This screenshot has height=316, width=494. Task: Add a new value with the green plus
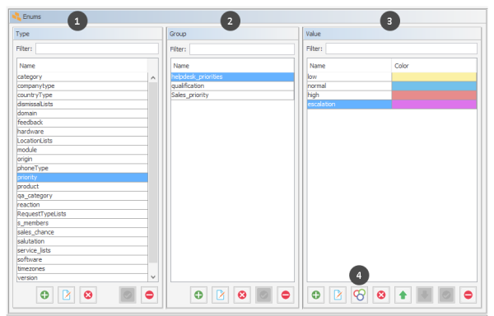[x=315, y=295]
